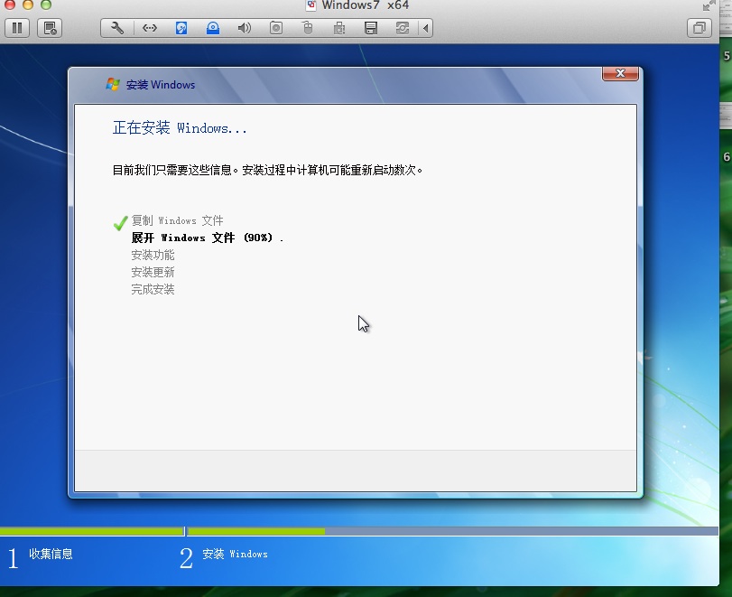This screenshot has height=597, width=732.
Task: Click the printer device icon
Action: [x=339, y=28]
